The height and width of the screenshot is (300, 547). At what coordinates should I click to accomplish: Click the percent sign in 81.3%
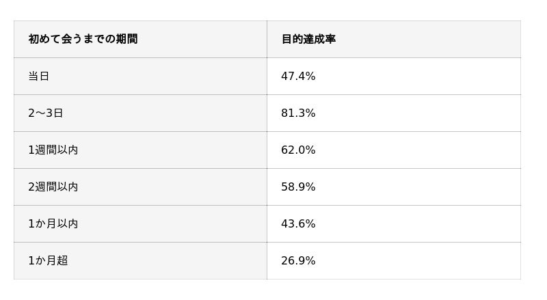pyautogui.click(x=311, y=113)
